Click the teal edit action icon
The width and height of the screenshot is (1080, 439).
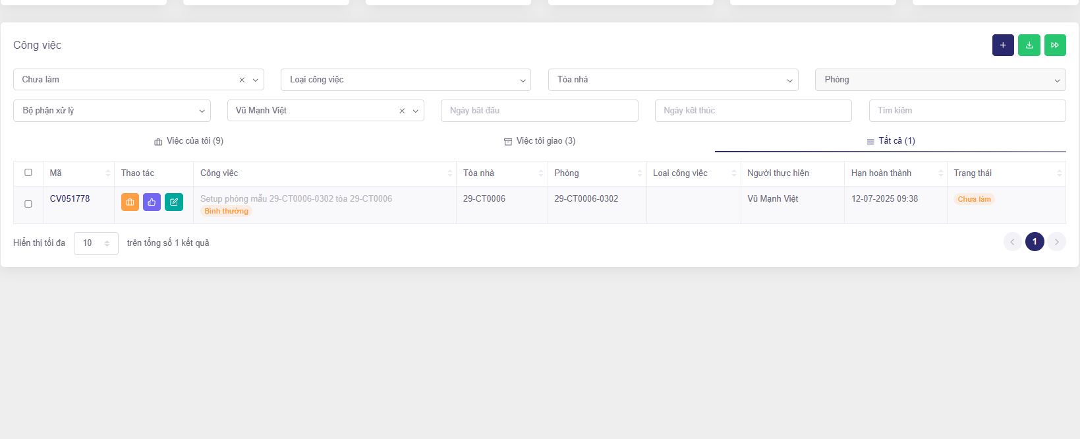[x=173, y=202]
